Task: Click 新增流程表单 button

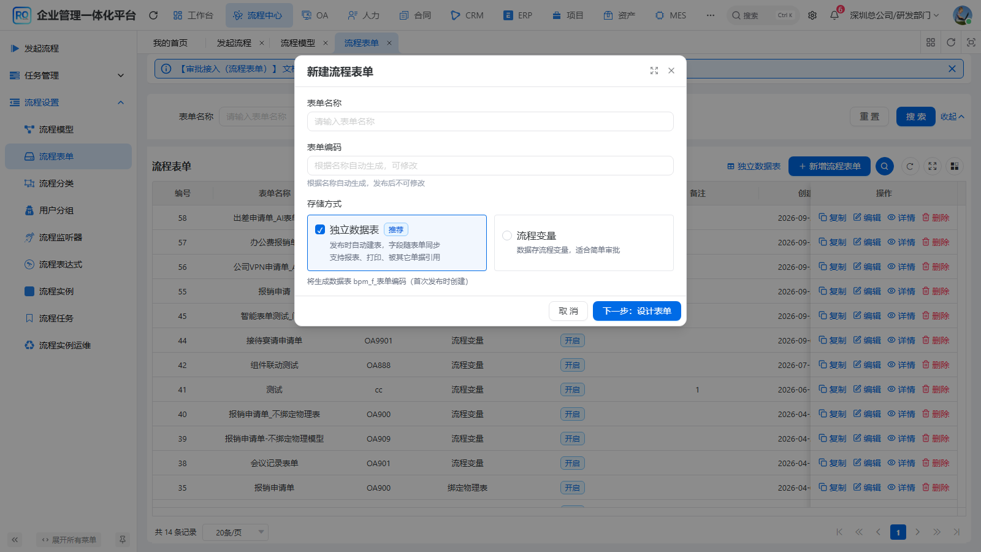Action: point(830,166)
